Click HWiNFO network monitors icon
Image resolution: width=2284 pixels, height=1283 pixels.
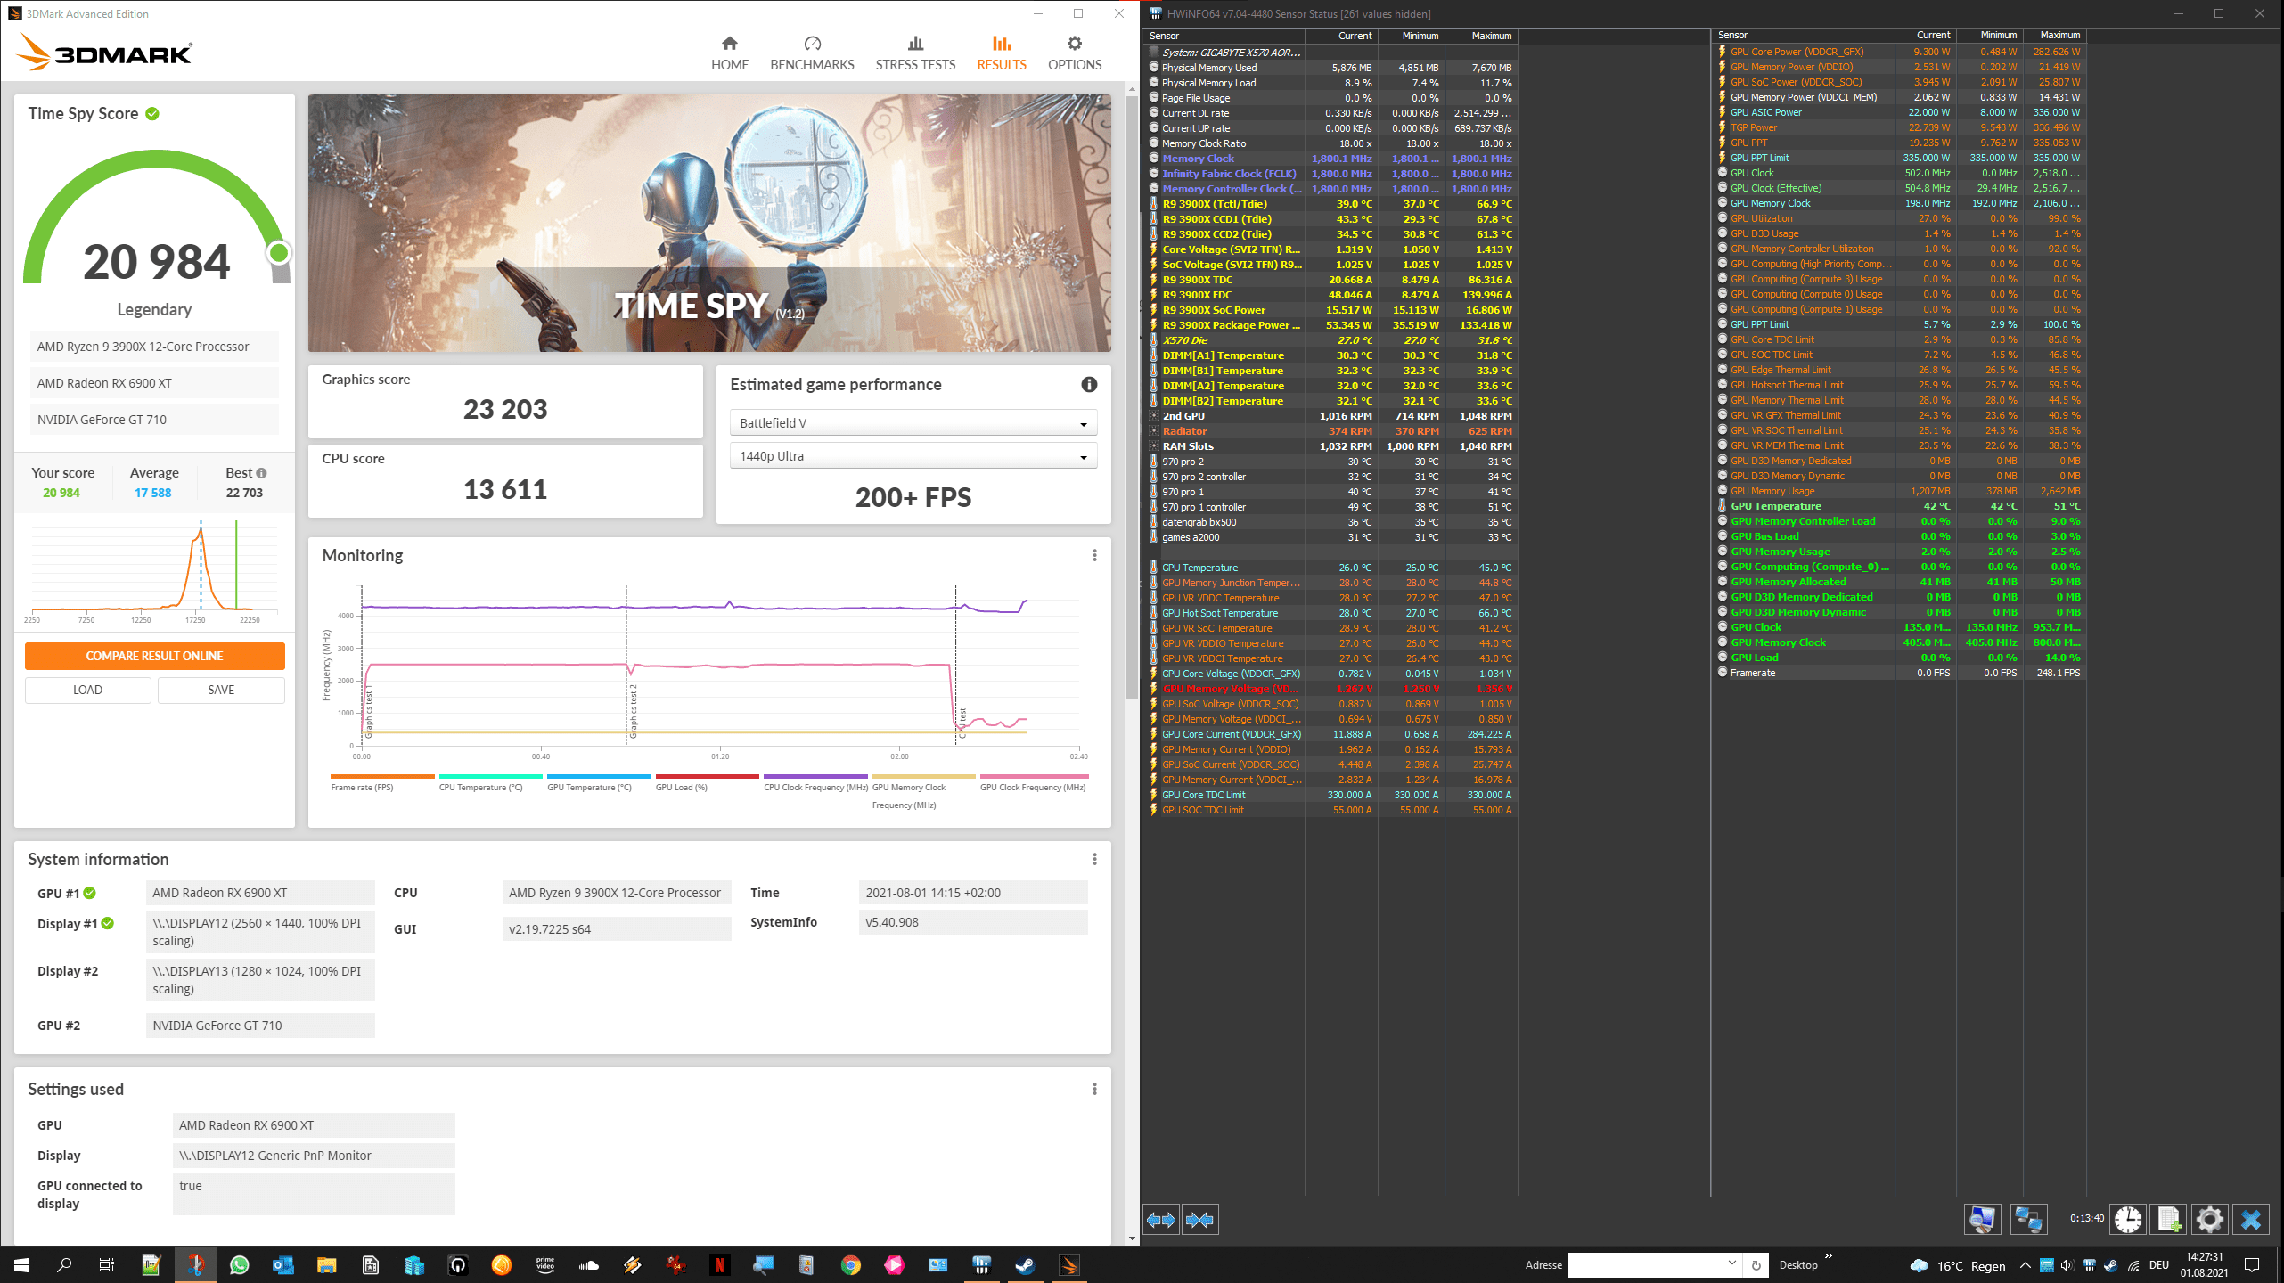2028,1219
